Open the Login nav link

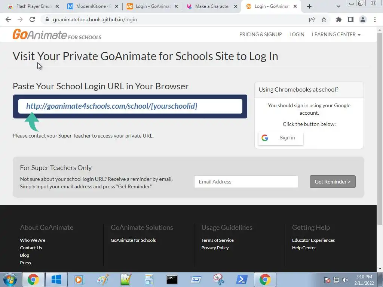click(x=297, y=34)
